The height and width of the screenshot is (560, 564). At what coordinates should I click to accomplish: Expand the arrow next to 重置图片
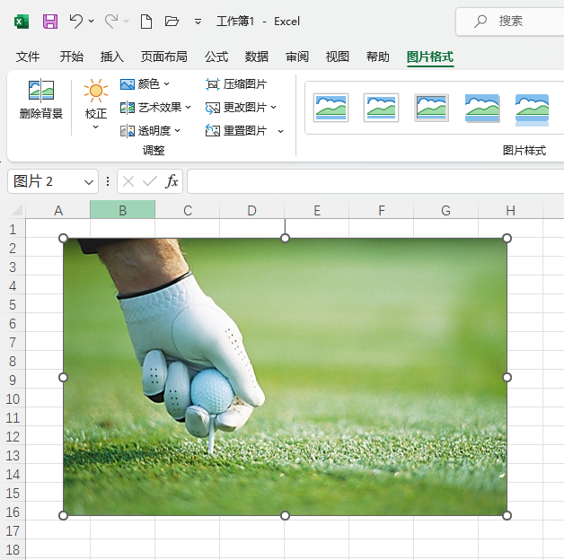280,131
